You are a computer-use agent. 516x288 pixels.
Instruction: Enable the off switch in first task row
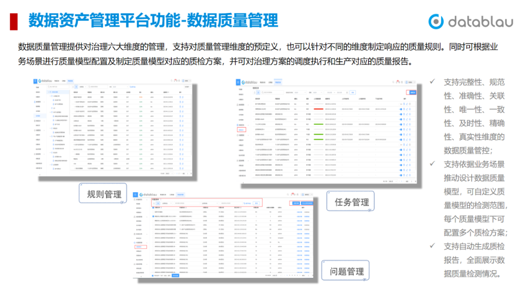pos(400,104)
